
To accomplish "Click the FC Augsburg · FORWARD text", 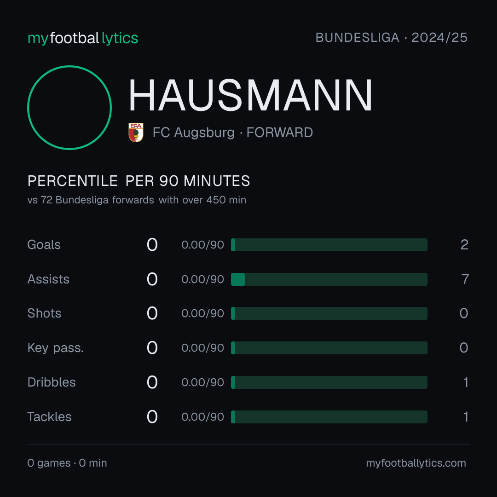I will (233, 133).
